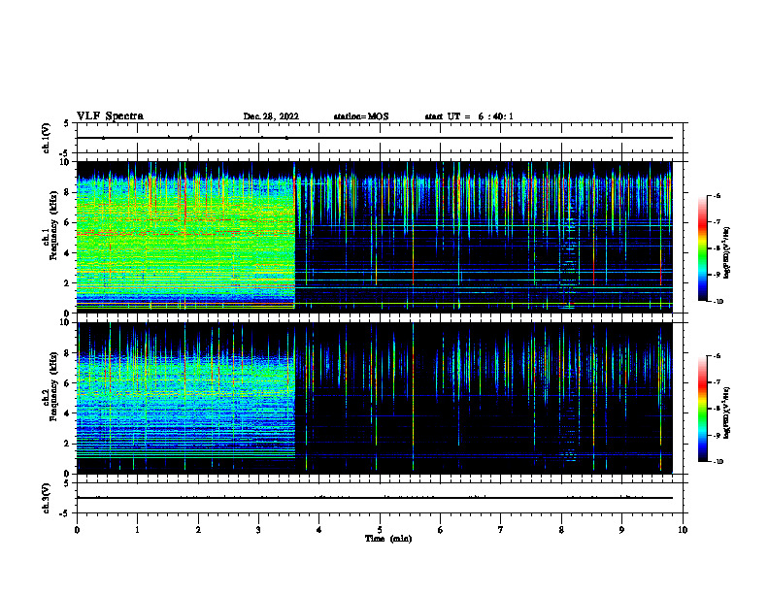Viewport: 769px width, 594px height.
Task: Click the "4" minute tick label
Action: tap(319, 530)
